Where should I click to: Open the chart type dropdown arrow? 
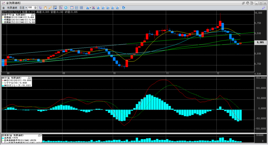click(90, 8)
